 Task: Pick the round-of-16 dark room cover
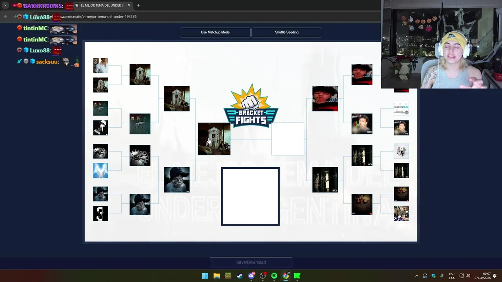[401, 171]
